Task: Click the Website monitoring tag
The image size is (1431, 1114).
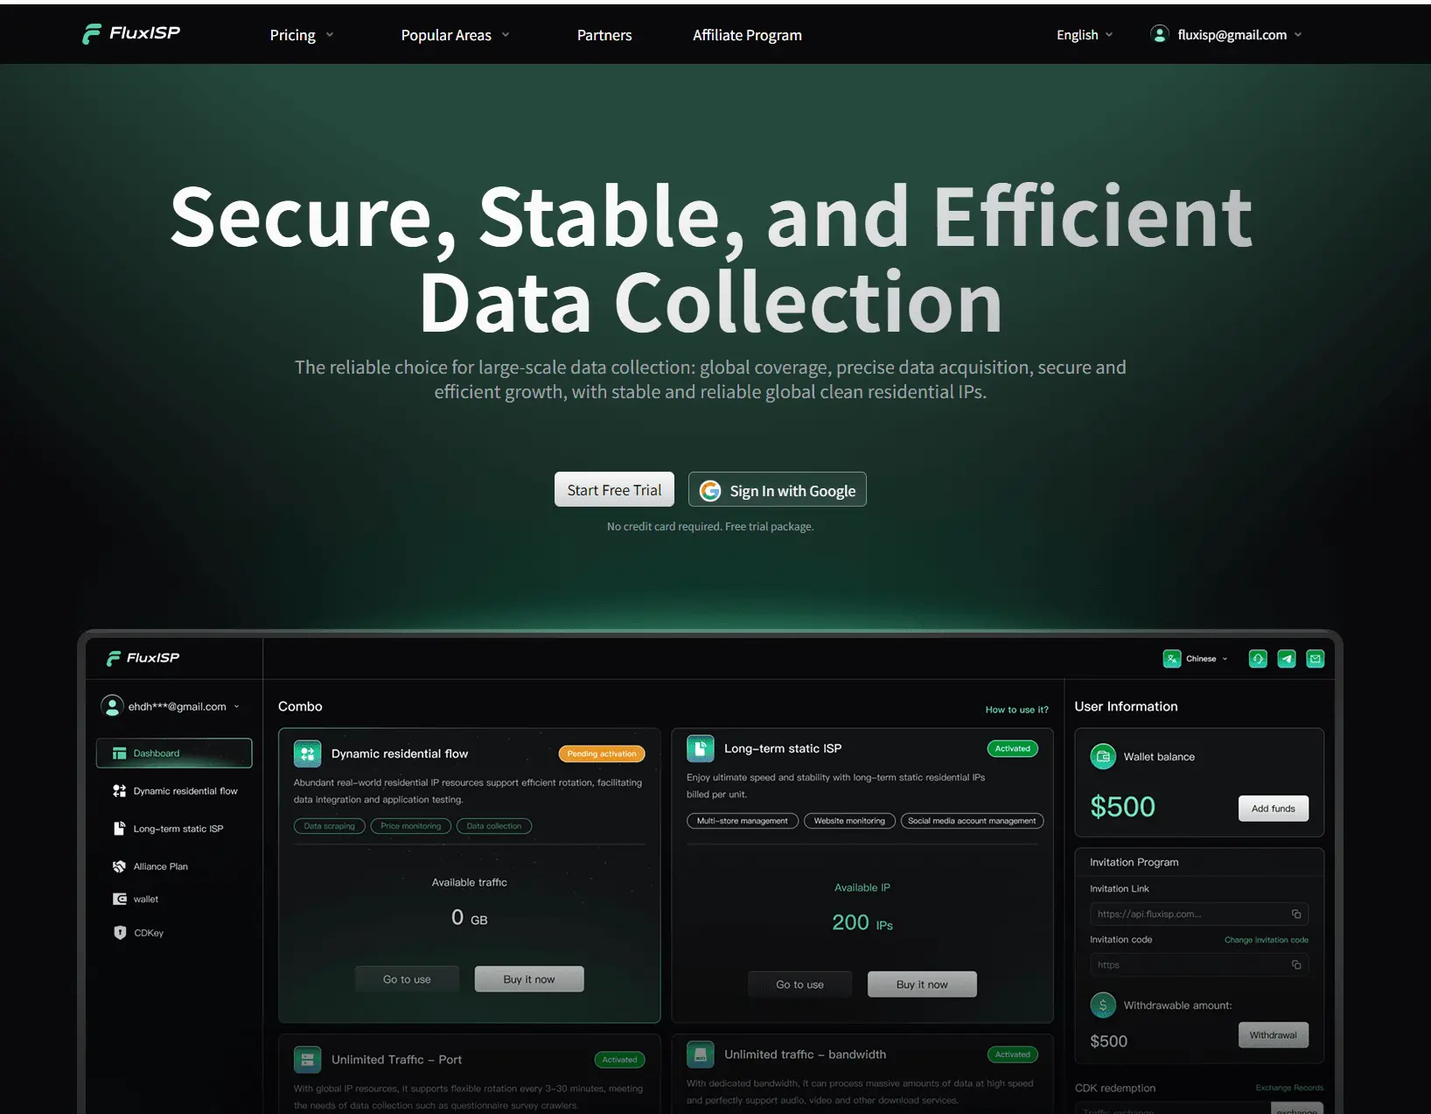Action: tap(849, 821)
